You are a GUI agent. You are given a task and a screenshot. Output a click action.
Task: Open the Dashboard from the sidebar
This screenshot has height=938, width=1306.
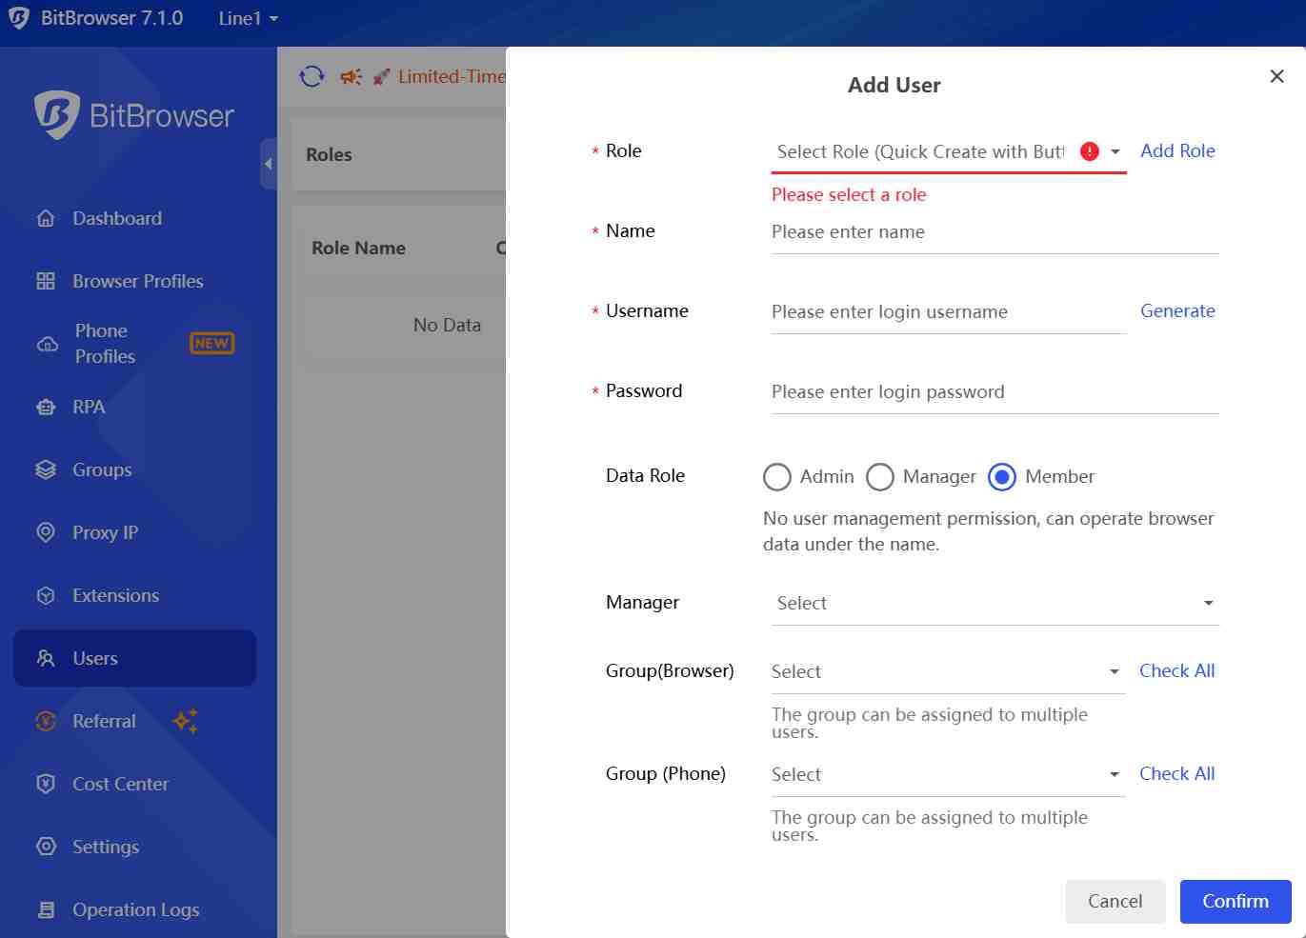tap(116, 218)
